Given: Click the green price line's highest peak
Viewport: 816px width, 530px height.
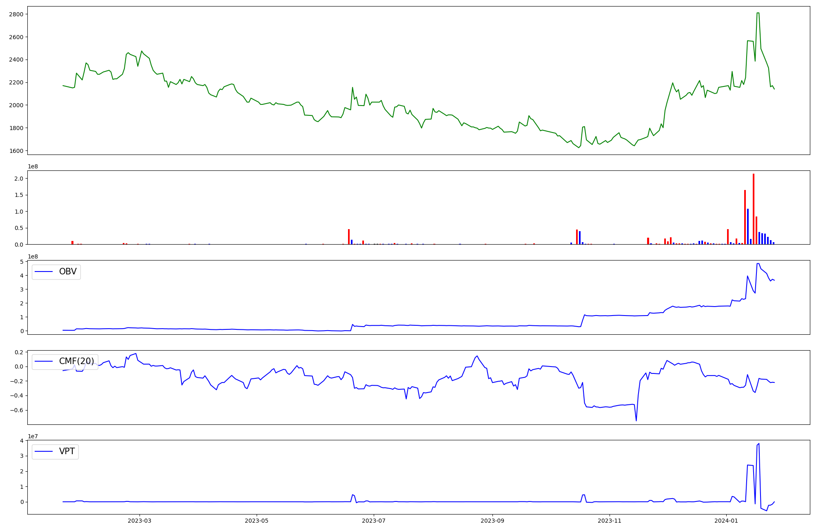Looking at the screenshot, I should click(x=758, y=13).
